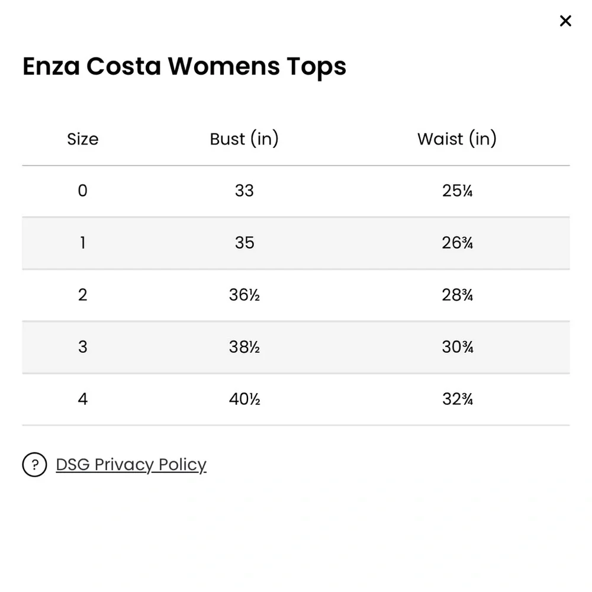
Task: Select the Bust (in) column header
Action: 244,139
